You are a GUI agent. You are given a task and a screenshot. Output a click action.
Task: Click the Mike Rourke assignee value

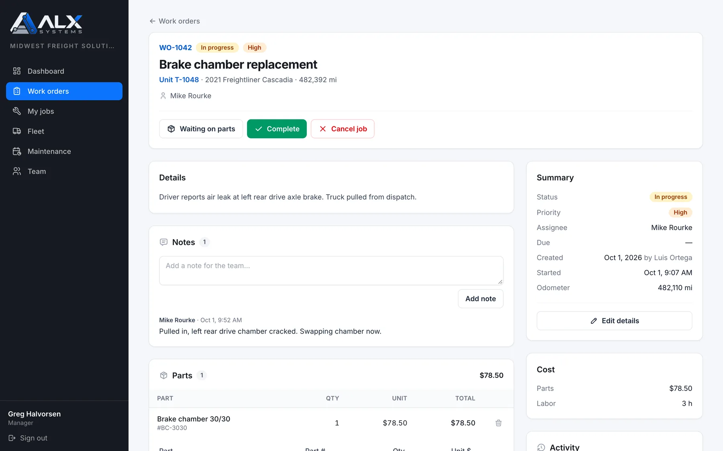pos(672,228)
